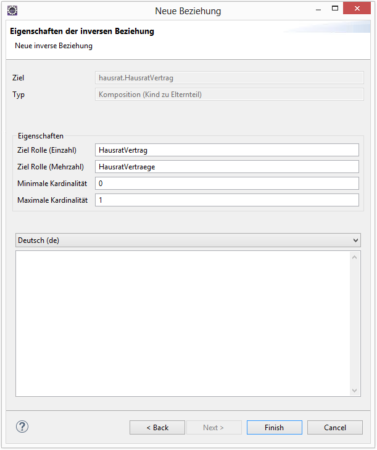Click the greyed-out Next > button
The width and height of the screenshot is (377, 450).
pyautogui.click(x=213, y=428)
